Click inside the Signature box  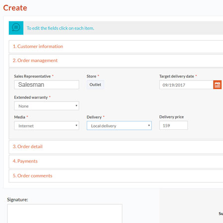(64, 214)
